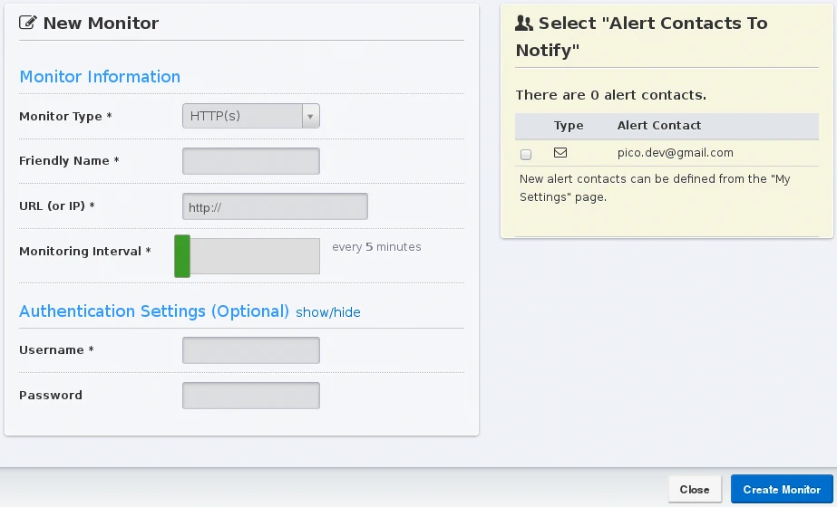Click the New Monitor edit pencil icon

pos(28,24)
